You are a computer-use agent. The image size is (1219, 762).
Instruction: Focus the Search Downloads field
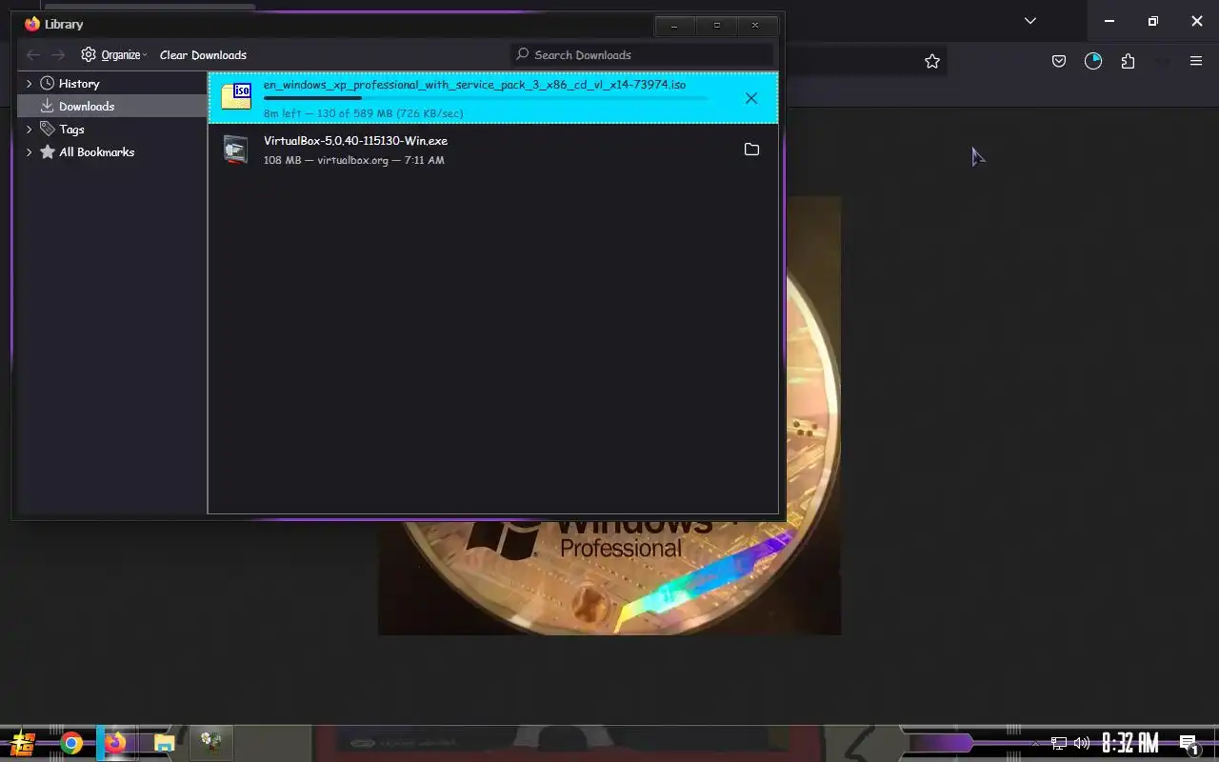click(642, 55)
